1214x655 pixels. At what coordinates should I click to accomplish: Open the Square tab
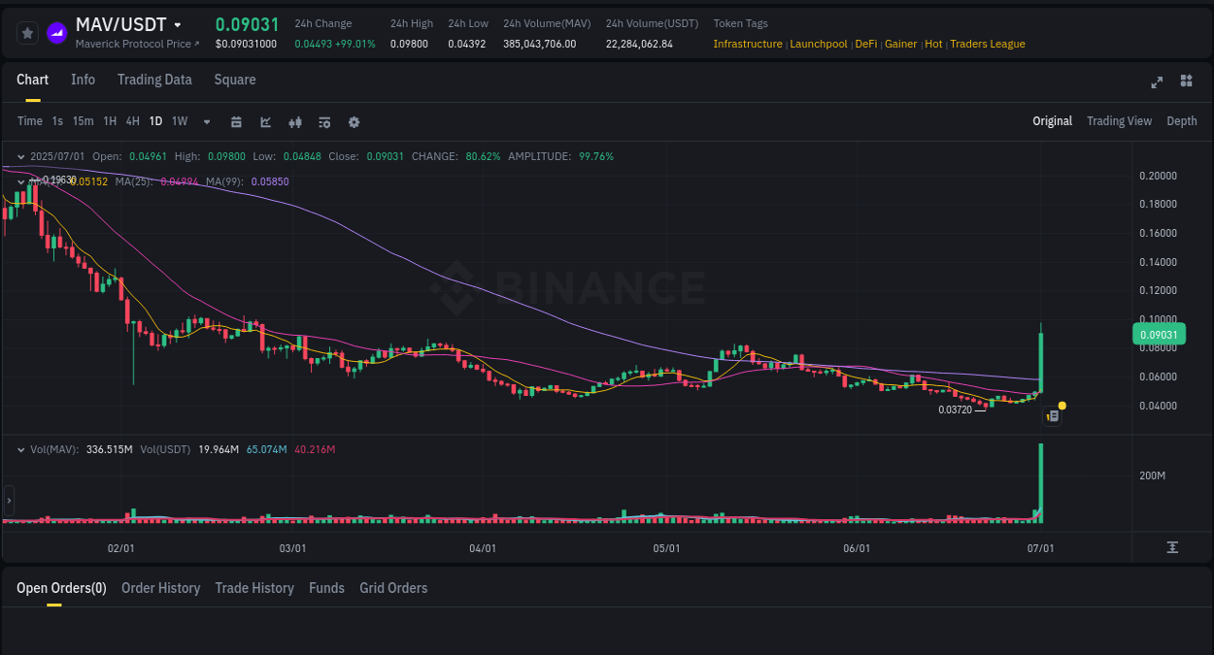coord(234,80)
